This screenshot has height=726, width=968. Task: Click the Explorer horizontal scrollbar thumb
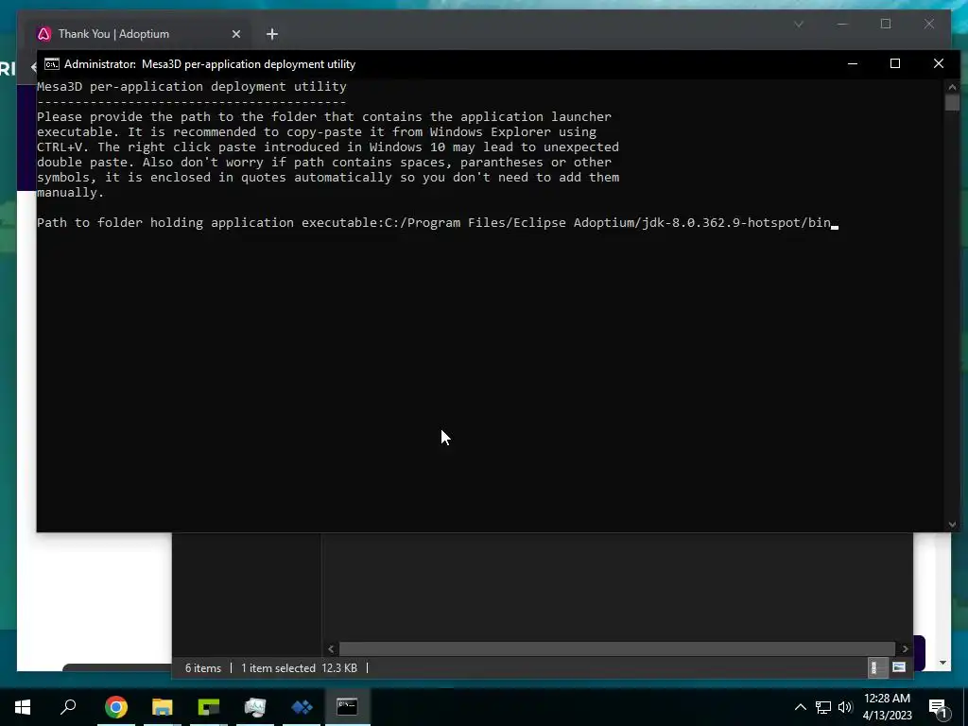pyautogui.click(x=616, y=648)
